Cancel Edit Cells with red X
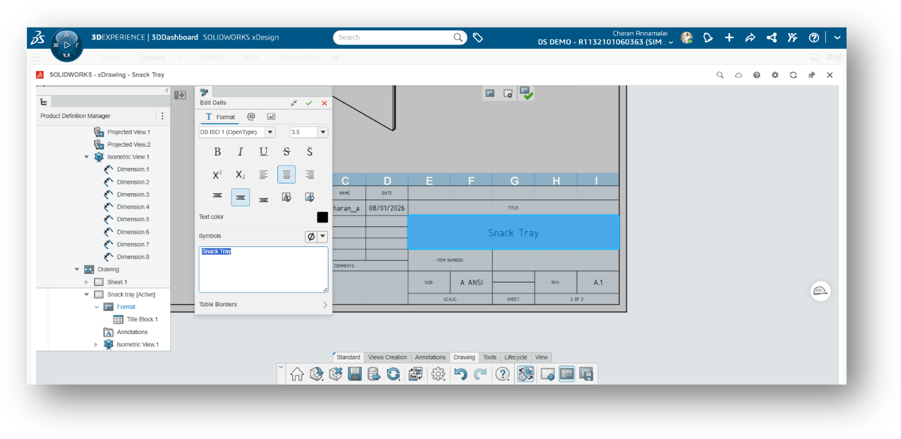901x439 pixels. click(x=324, y=103)
